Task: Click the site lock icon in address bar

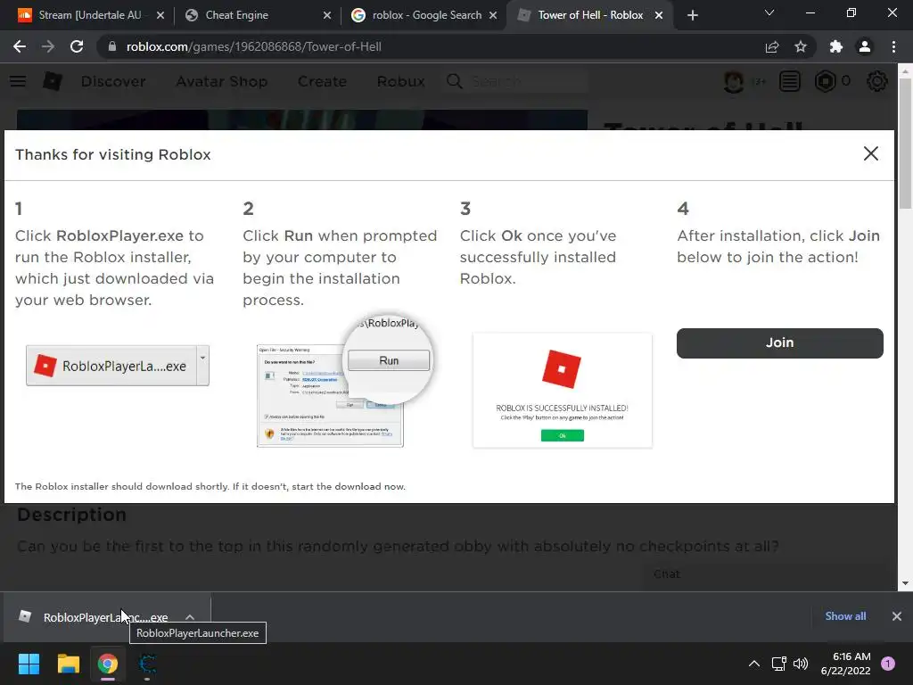Action: [111, 46]
